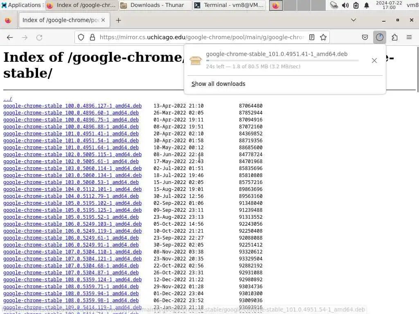Viewport: 419px width, 314px height.
Task: Click google-chrome-stable_108.0.5359.94-1_amd64.deb
Action: (71, 293)
